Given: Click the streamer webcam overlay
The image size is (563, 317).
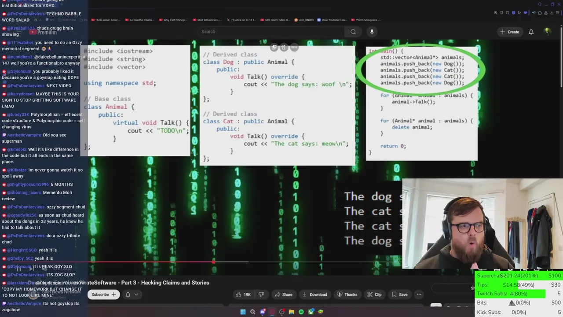Looking at the screenshot, I should click(483, 223).
